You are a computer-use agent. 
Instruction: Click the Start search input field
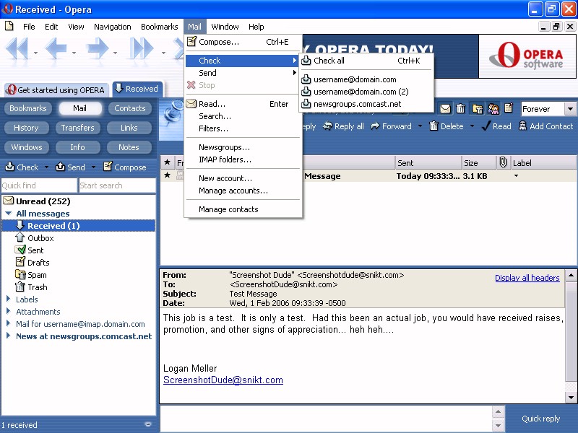117,185
